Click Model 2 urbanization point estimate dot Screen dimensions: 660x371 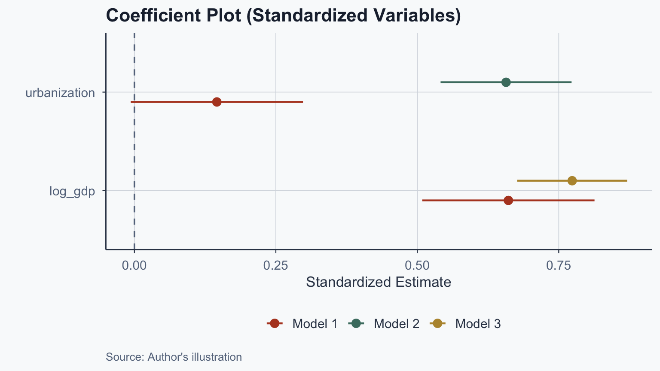click(506, 82)
